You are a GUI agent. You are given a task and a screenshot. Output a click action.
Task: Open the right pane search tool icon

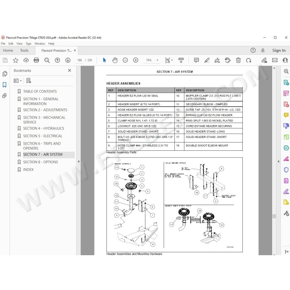(286, 71)
